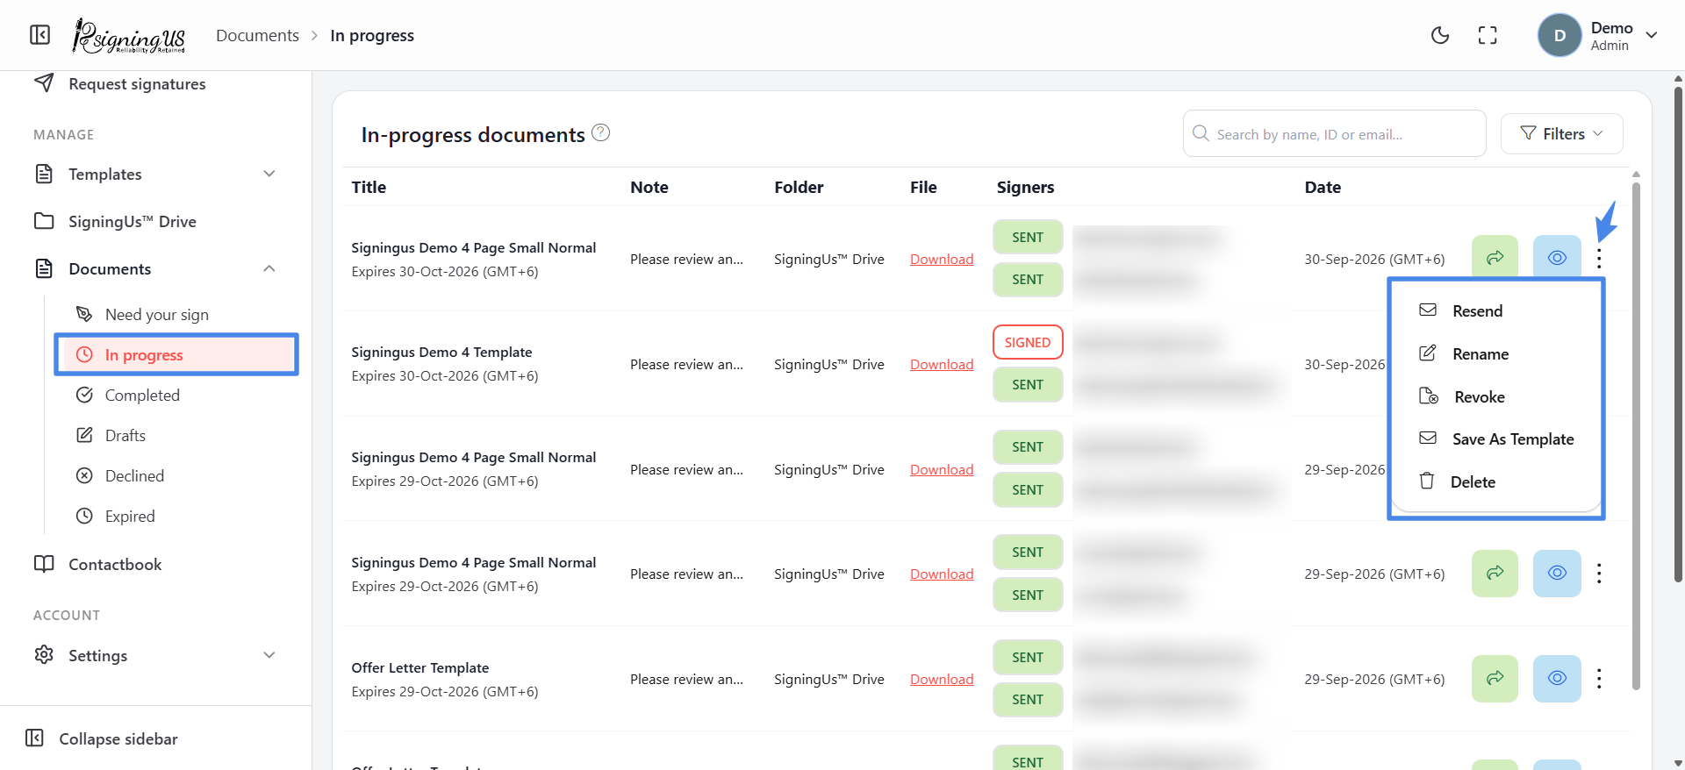Select Save As Template option
Screen dimensions: 1685x770
1496,438
